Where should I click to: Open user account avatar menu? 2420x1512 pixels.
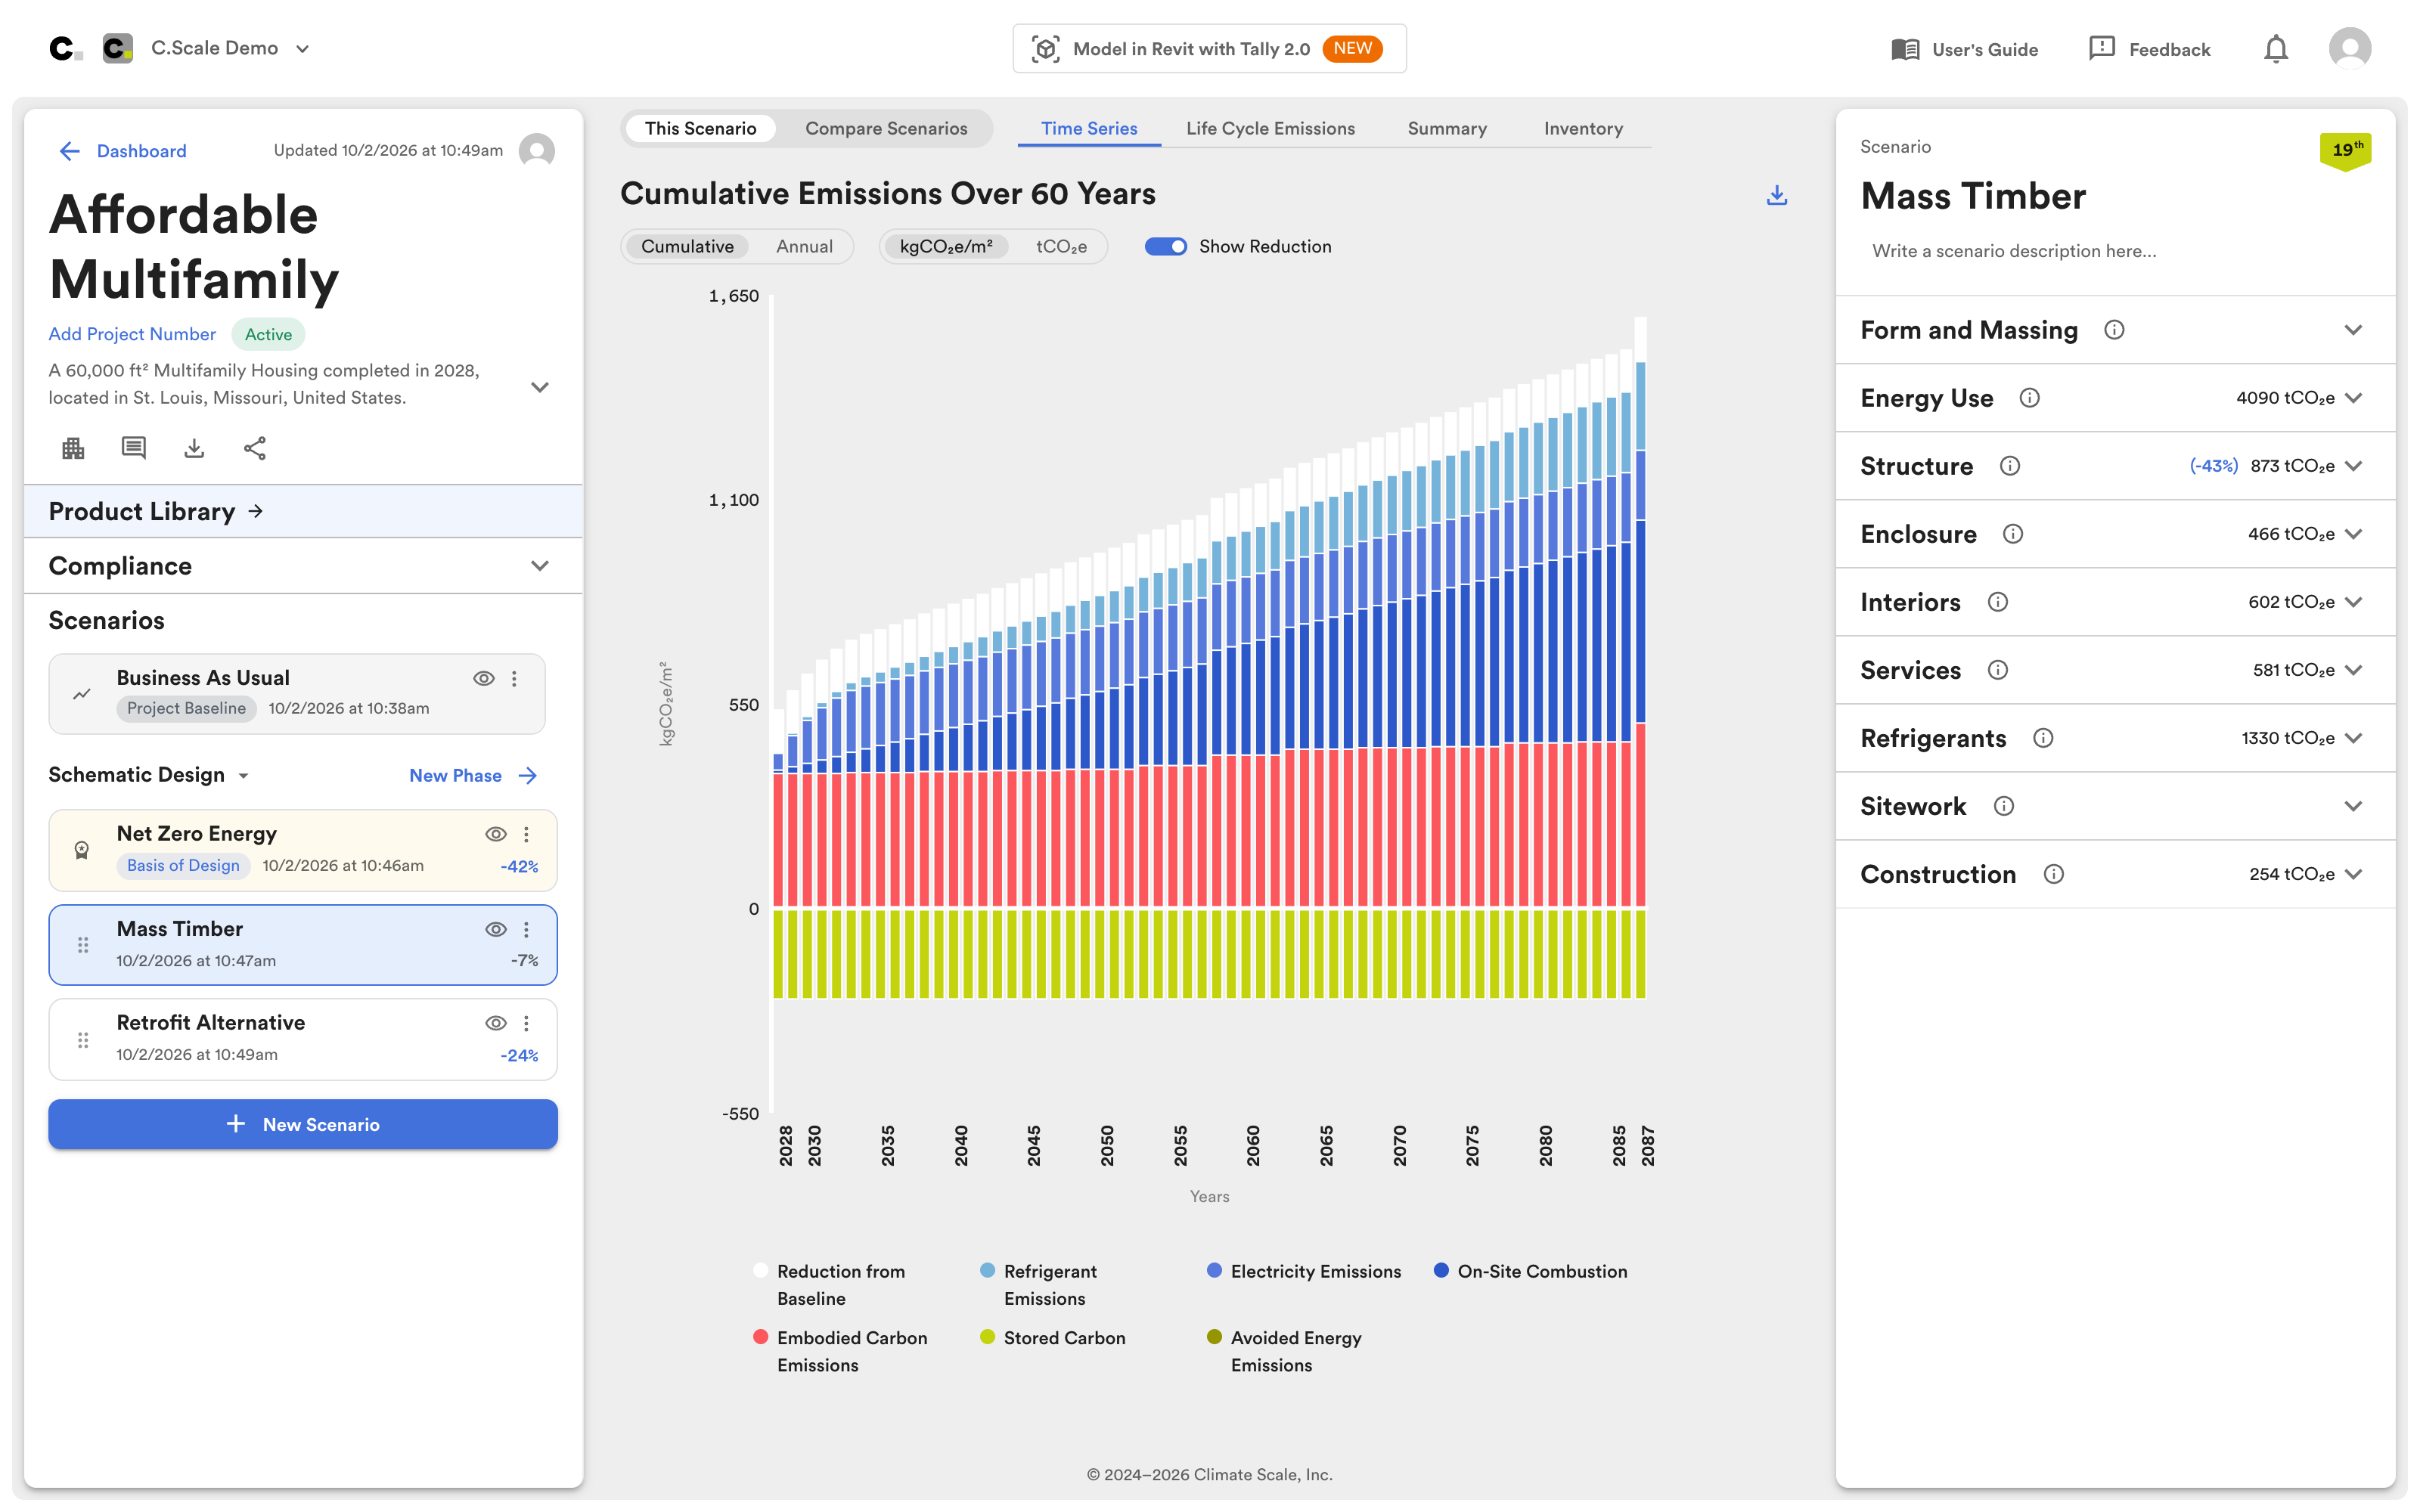(2349, 48)
